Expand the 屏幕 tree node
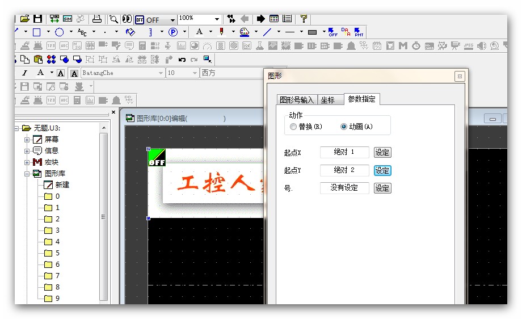Screen dimensions: 522x319 [x=27, y=139]
